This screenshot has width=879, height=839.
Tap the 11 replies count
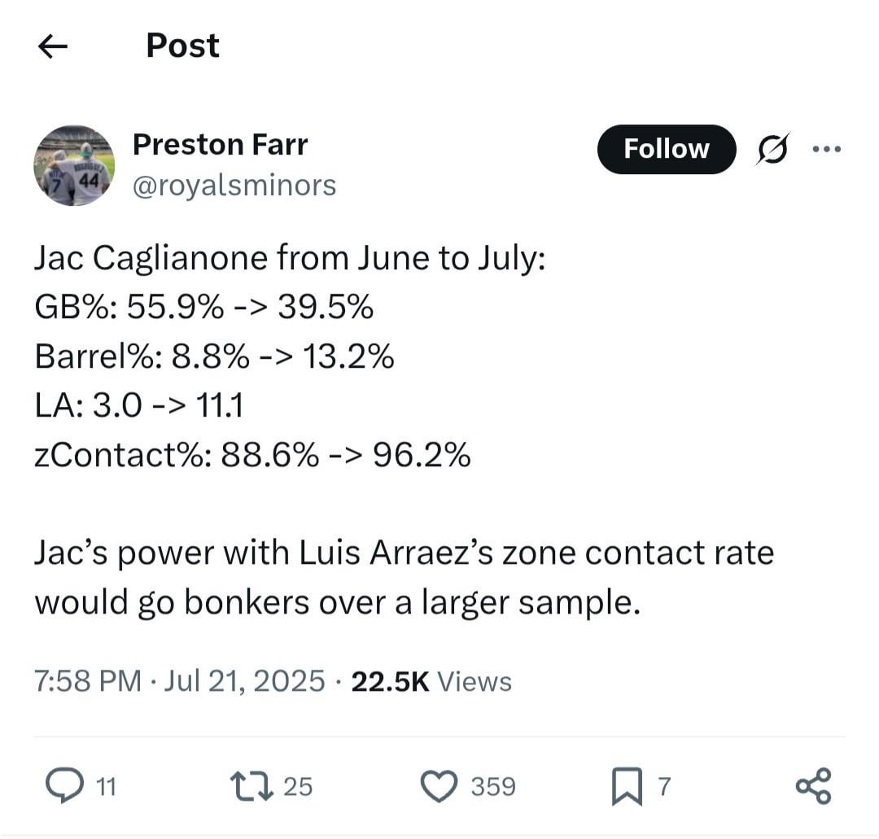coord(106,787)
